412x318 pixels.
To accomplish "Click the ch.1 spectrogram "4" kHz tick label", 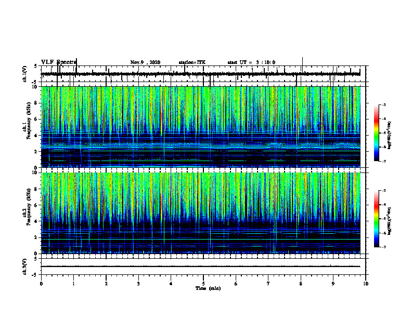I will [x=36, y=136].
